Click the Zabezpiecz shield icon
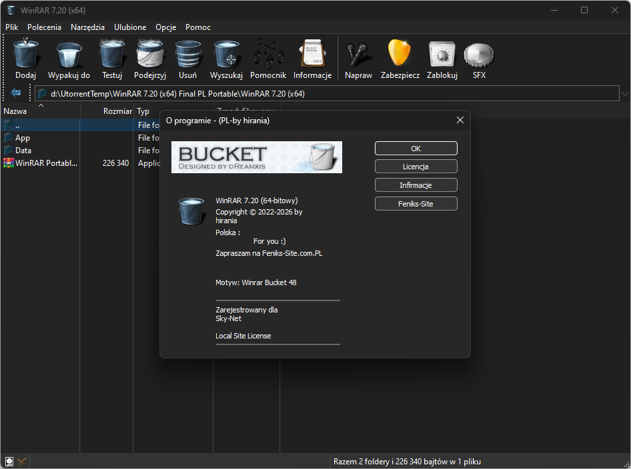 [400, 53]
